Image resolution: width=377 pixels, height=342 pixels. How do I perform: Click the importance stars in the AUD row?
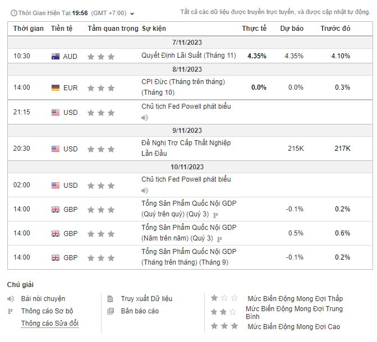[101, 56]
